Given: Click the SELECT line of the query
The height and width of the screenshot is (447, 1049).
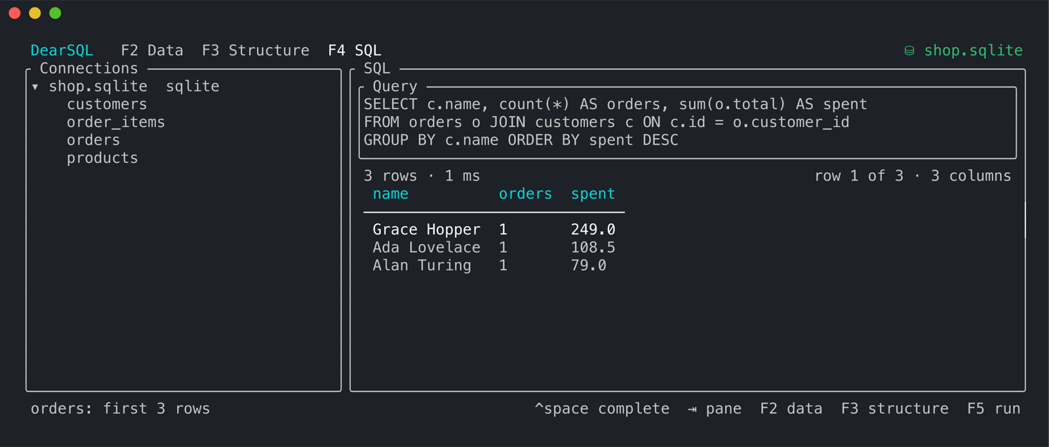Looking at the screenshot, I should pos(616,104).
